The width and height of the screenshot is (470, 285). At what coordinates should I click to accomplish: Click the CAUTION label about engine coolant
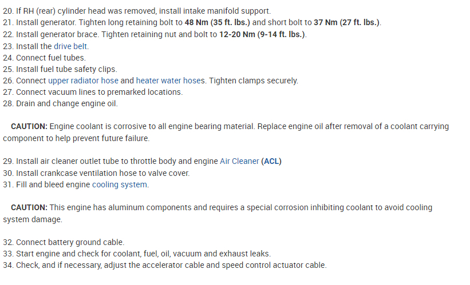tap(29, 126)
